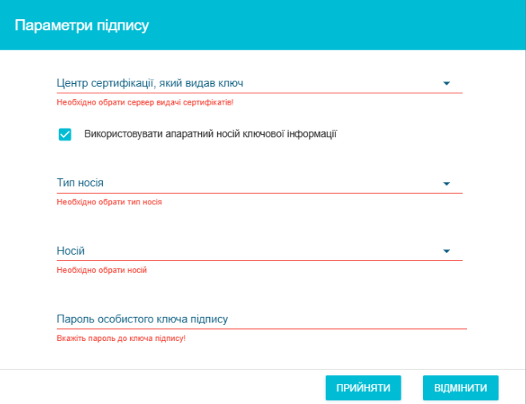Click the red underline of the password field
The image size is (526, 404).
261,328
